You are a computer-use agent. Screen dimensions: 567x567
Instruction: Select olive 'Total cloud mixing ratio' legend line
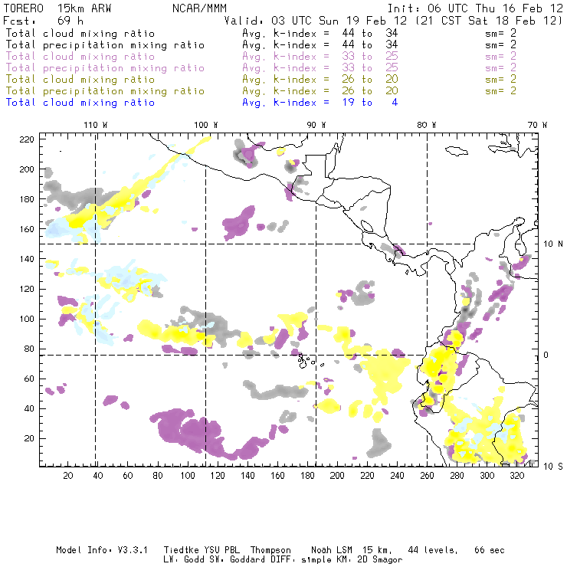80,79
